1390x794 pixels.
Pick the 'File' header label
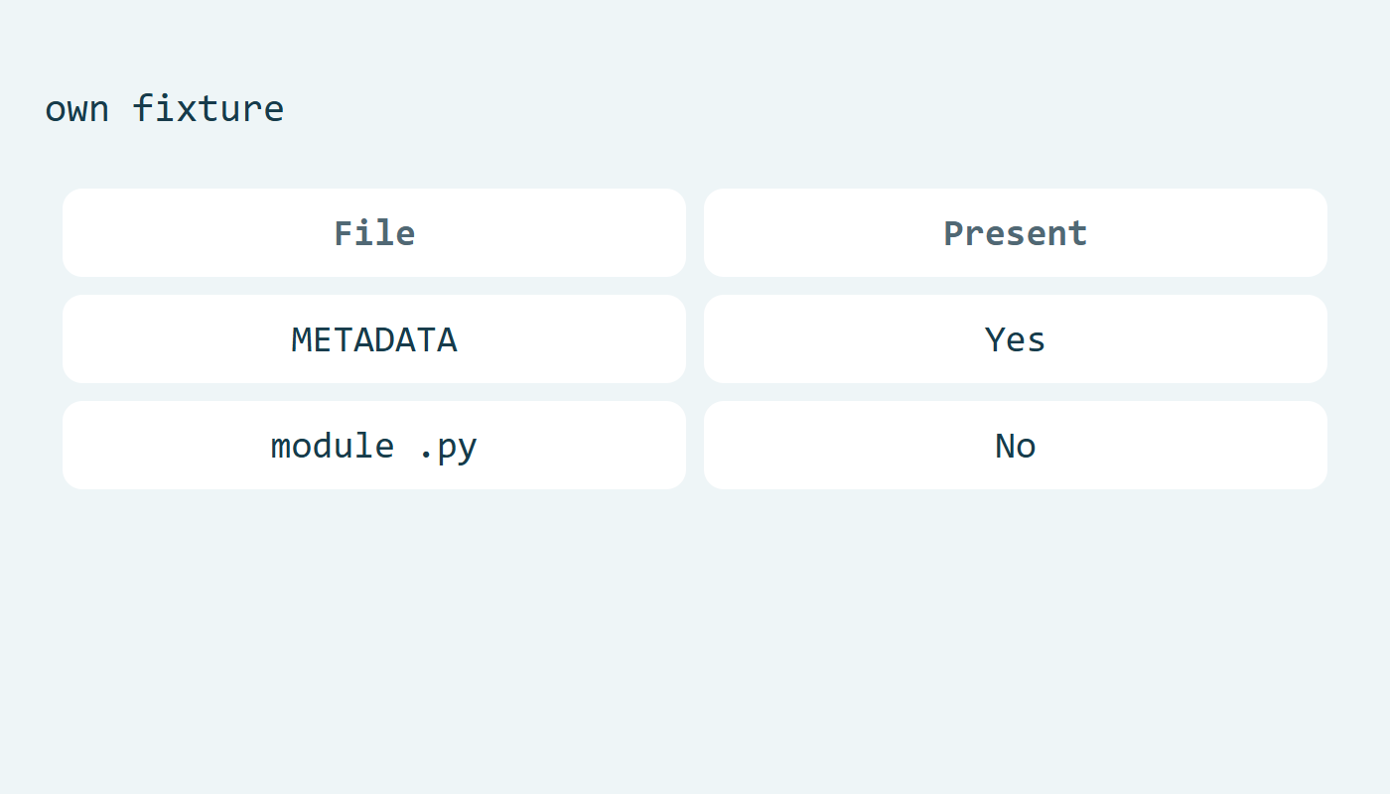click(x=374, y=233)
